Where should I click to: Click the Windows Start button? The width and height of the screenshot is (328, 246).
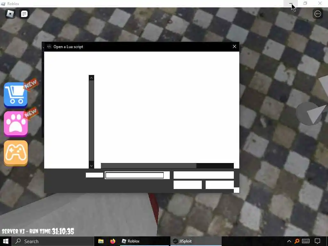click(x=6, y=241)
